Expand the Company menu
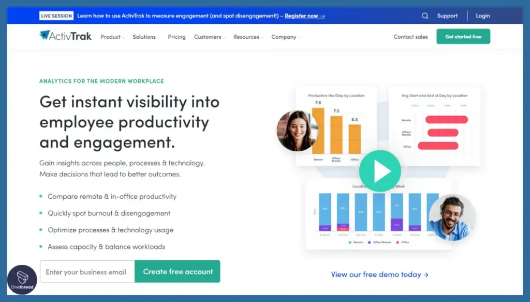The image size is (530, 302). coord(286,37)
